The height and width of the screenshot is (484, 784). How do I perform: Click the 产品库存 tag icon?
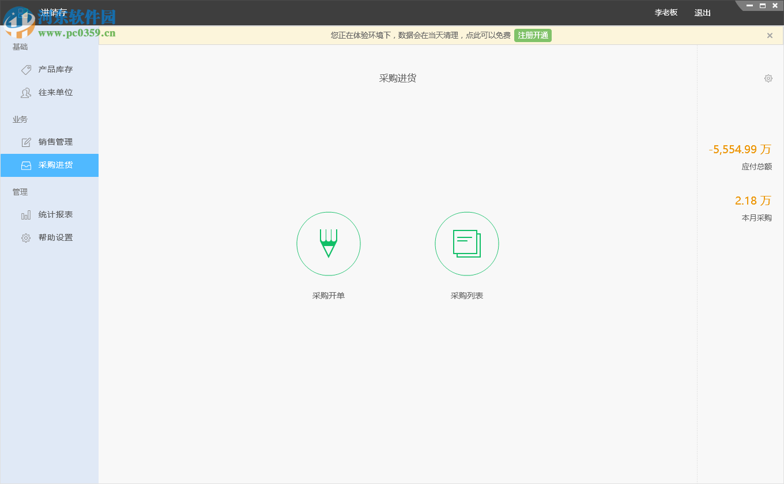pyautogui.click(x=26, y=70)
